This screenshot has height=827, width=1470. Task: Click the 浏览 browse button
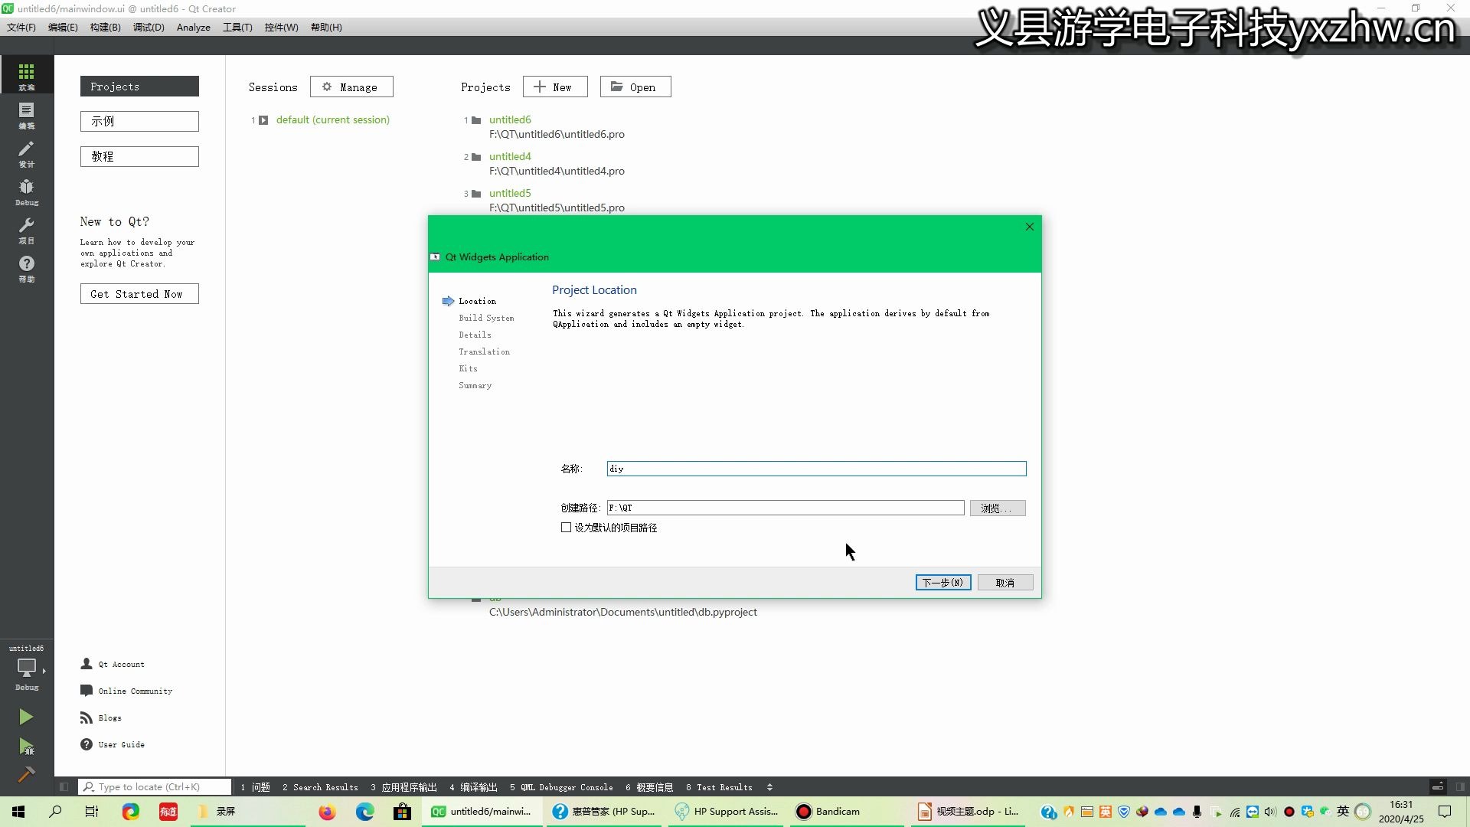click(998, 508)
